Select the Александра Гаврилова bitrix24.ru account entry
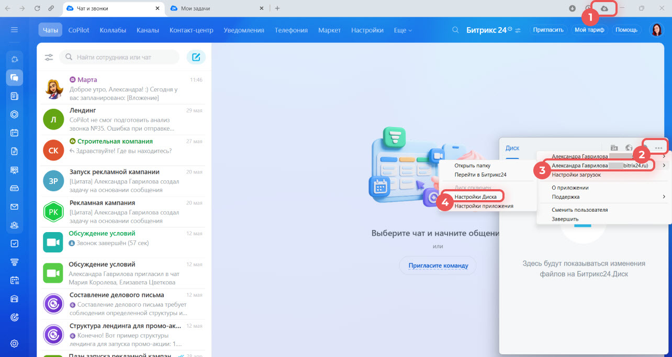 pyautogui.click(x=600, y=165)
